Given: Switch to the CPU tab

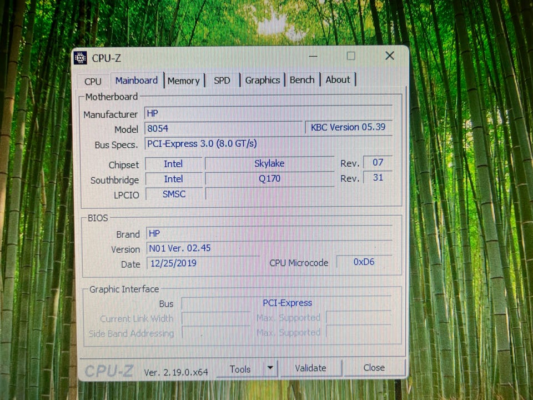Looking at the screenshot, I should tap(93, 81).
